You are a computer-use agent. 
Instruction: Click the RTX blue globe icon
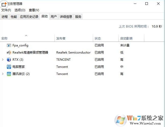pos(9,60)
